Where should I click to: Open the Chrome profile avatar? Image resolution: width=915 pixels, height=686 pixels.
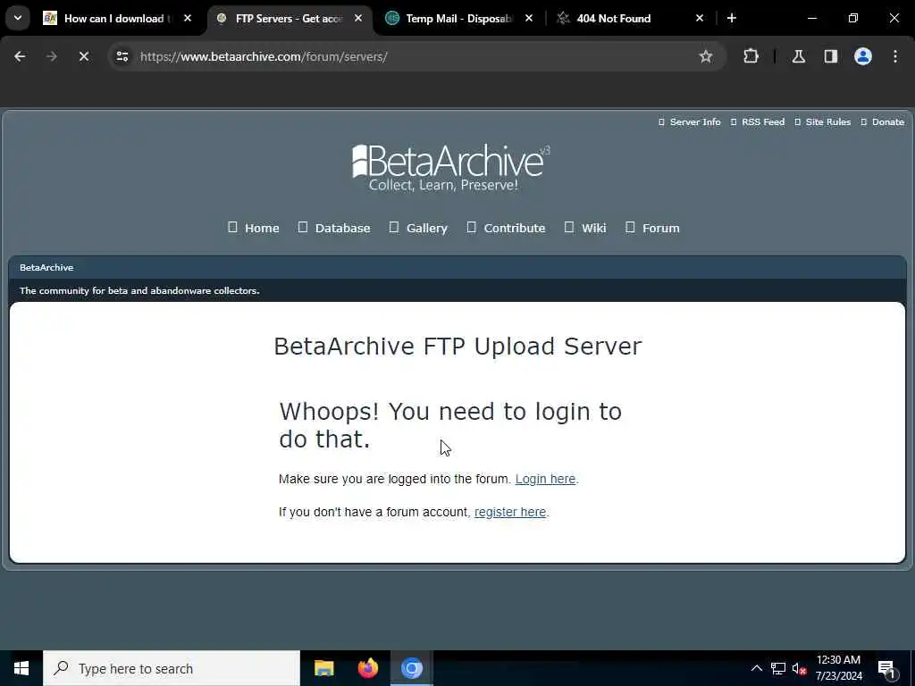tap(862, 56)
